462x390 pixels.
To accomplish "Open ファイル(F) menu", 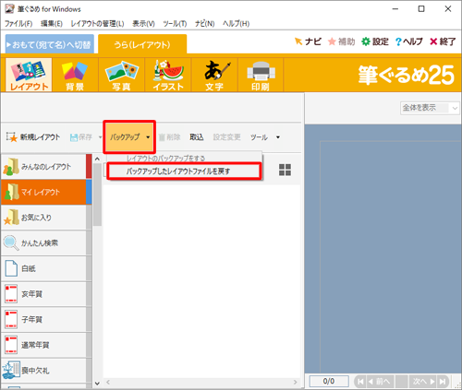I will pos(18,23).
